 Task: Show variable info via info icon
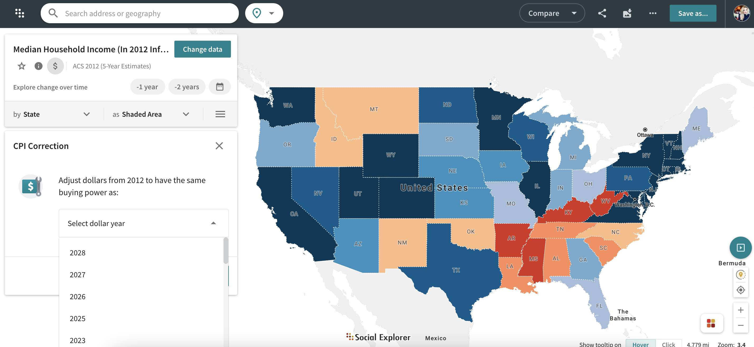[38, 66]
